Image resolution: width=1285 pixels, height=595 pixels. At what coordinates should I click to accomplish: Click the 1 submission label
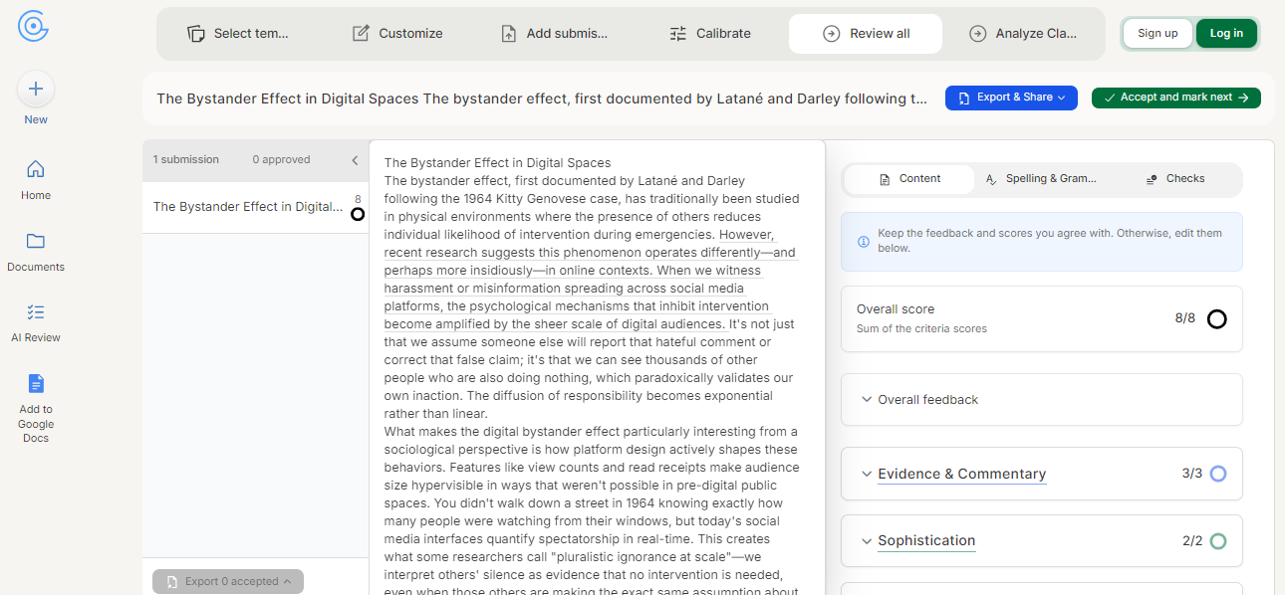point(186,160)
